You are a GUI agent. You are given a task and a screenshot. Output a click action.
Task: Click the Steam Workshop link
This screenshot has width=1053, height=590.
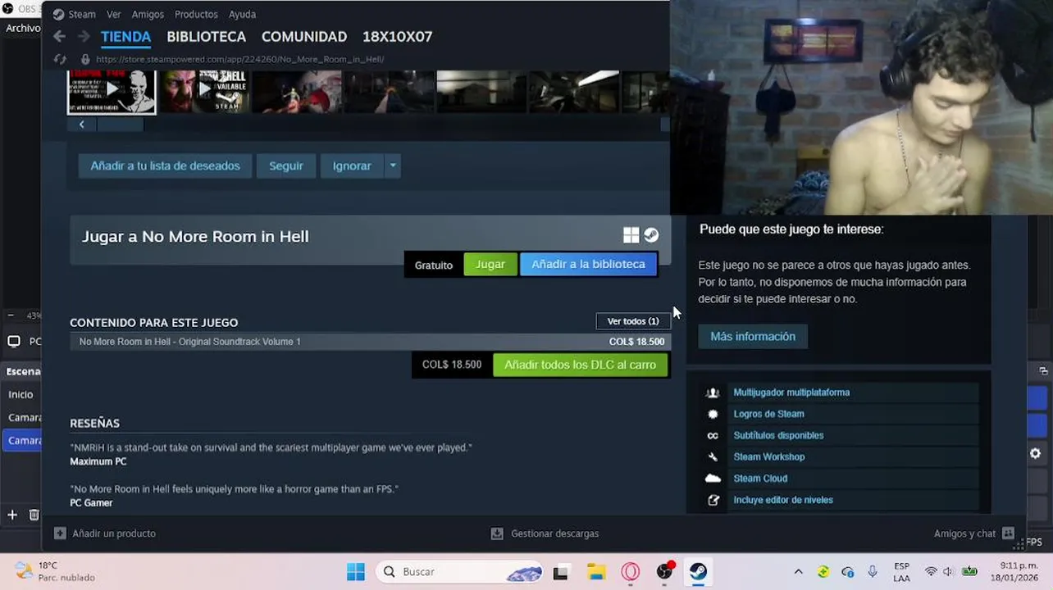coord(769,457)
